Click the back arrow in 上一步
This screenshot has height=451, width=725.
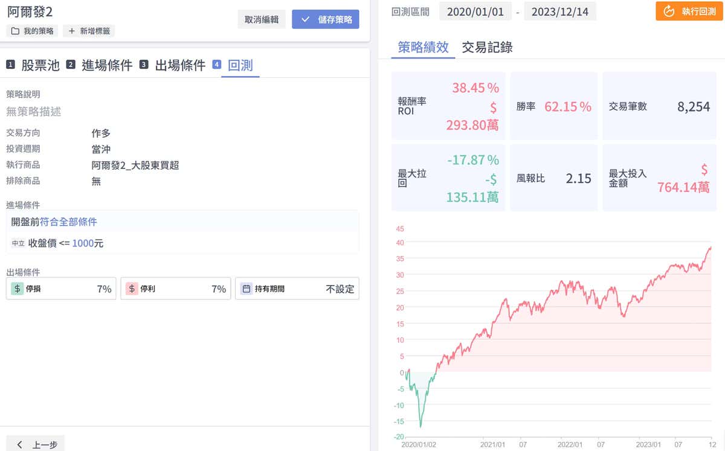coord(20,444)
